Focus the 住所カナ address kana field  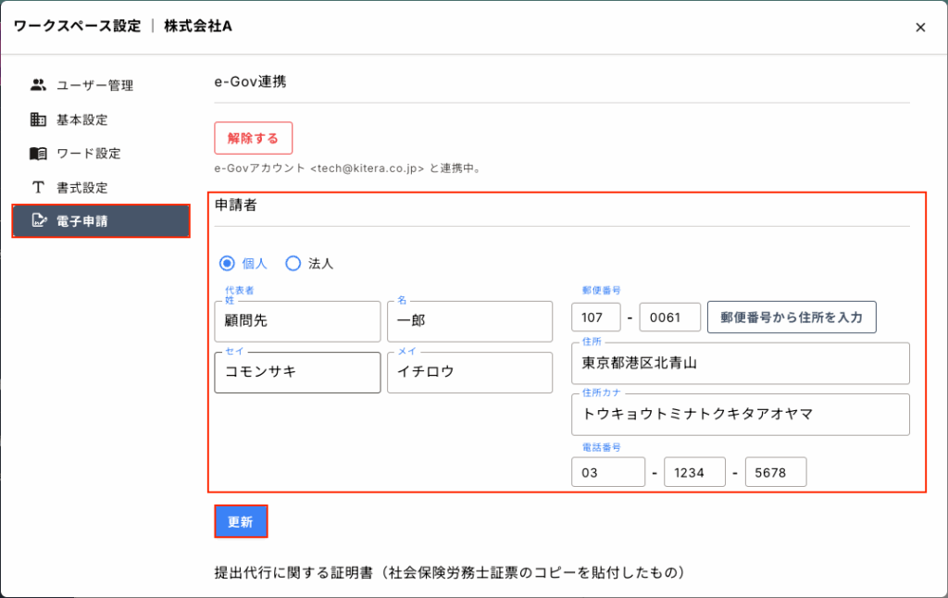click(x=741, y=414)
